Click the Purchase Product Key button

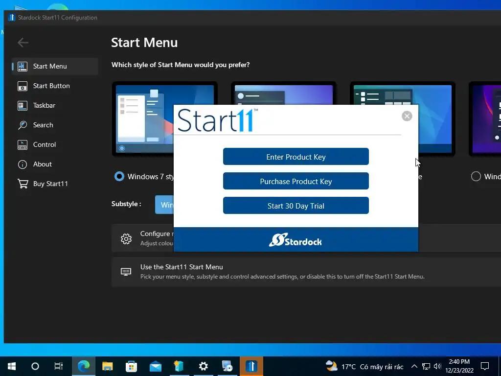point(296,181)
